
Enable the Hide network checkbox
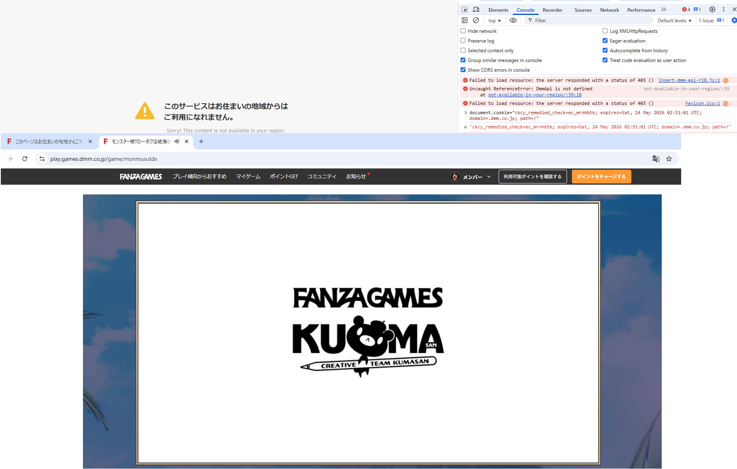[463, 31]
